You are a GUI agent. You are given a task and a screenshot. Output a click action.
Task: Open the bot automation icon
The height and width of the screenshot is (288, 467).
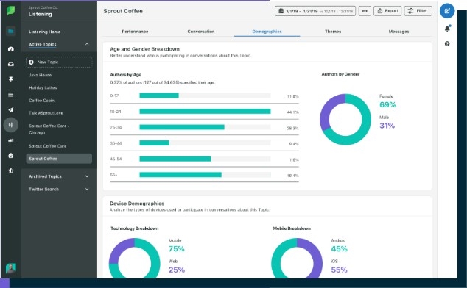(x=11, y=156)
